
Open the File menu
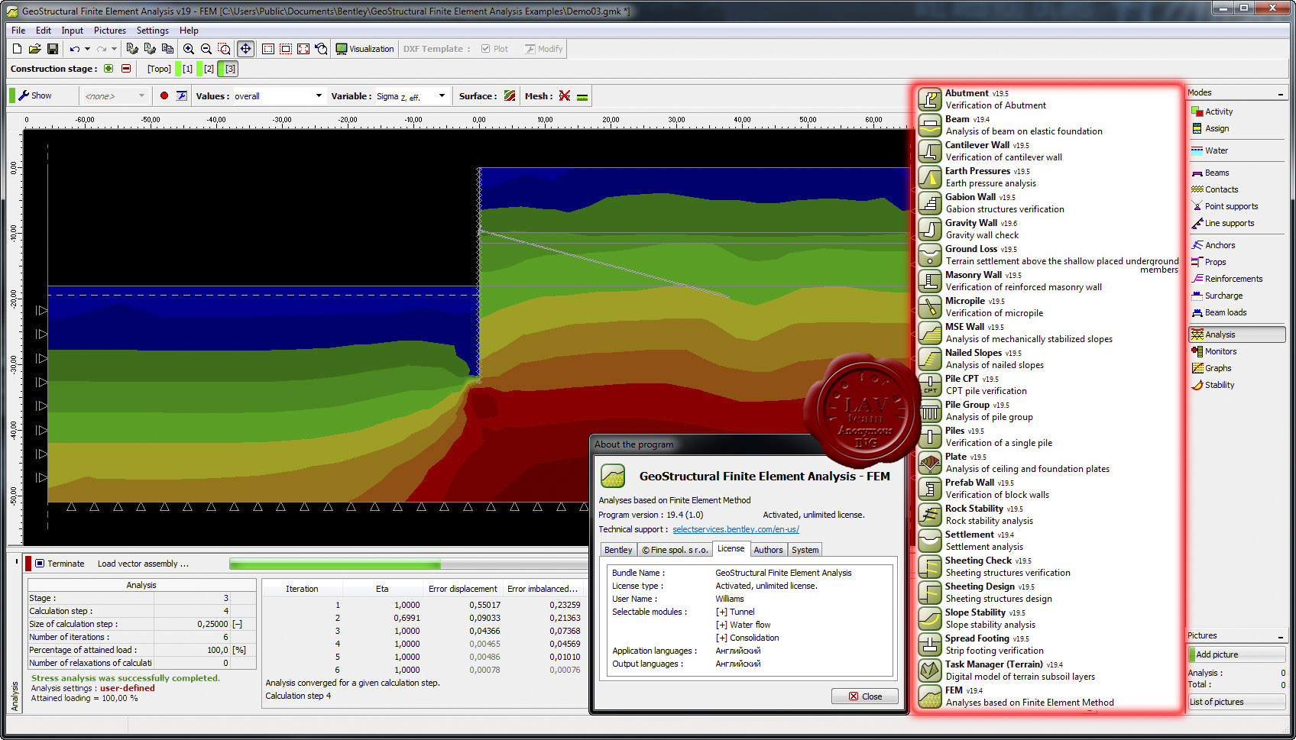[x=18, y=31]
